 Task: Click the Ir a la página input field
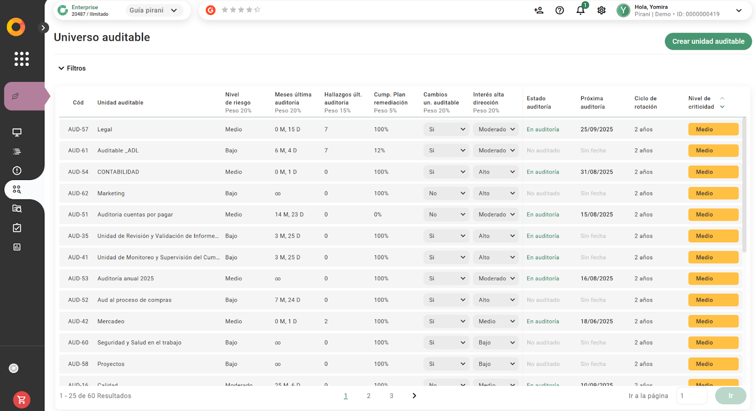(x=691, y=396)
